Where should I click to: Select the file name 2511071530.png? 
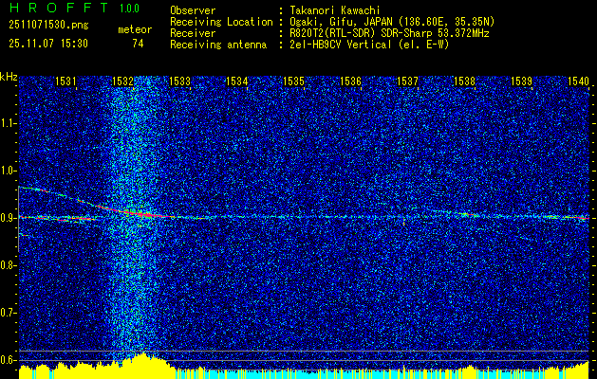[48, 26]
